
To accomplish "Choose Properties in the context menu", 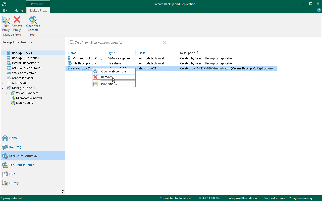I will [114, 84].
